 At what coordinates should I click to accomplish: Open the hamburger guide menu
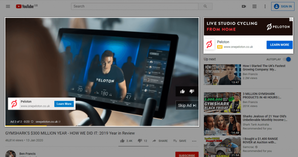pos(8,6)
